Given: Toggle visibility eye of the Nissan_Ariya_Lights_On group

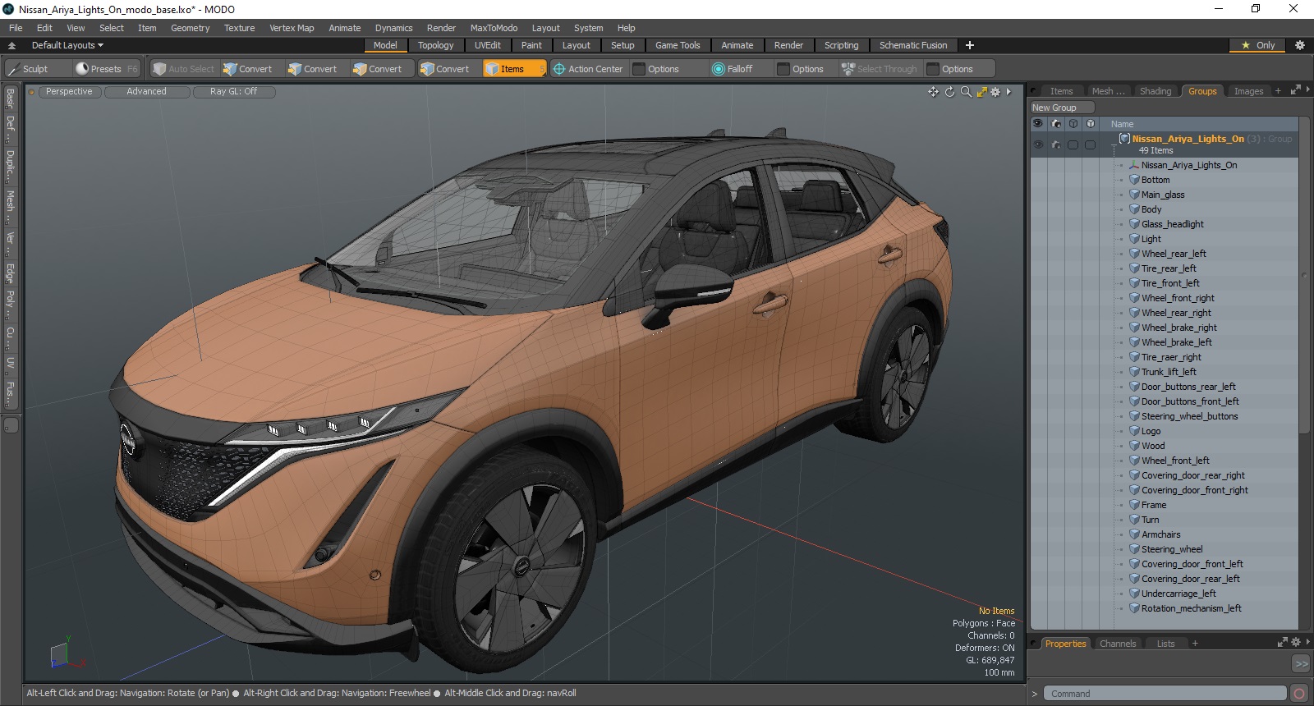Looking at the screenshot, I should tap(1038, 144).
